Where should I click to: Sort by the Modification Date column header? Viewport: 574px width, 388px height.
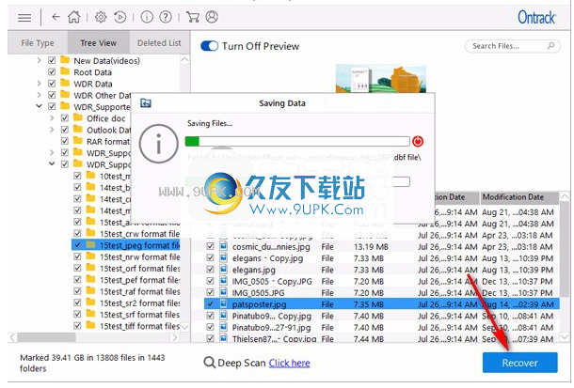pos(519,197)
